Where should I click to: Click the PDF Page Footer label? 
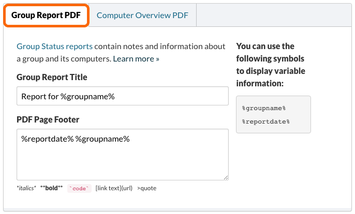pyautogui.click(x=48, y=119)
